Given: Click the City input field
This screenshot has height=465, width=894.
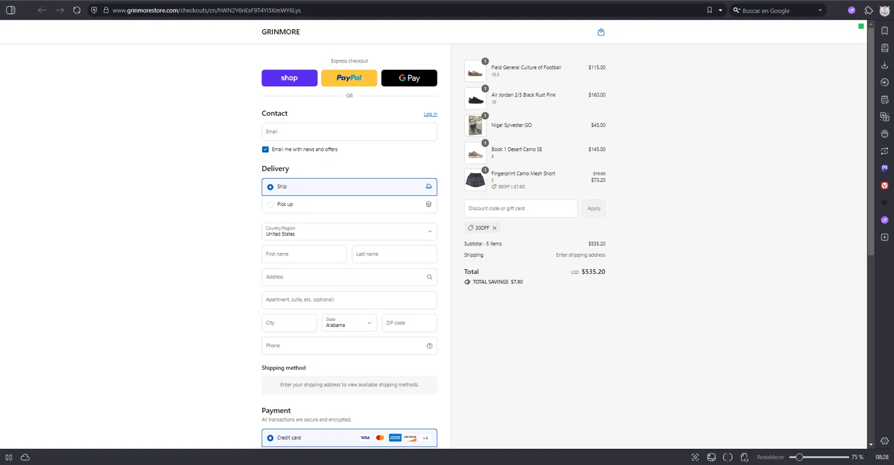Looking at the screenshot, I should (x=289, y=323).
